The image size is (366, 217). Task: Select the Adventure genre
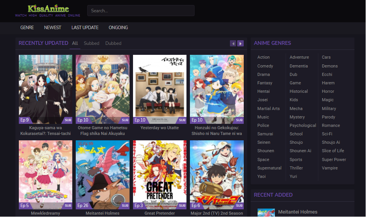(299, 57)
